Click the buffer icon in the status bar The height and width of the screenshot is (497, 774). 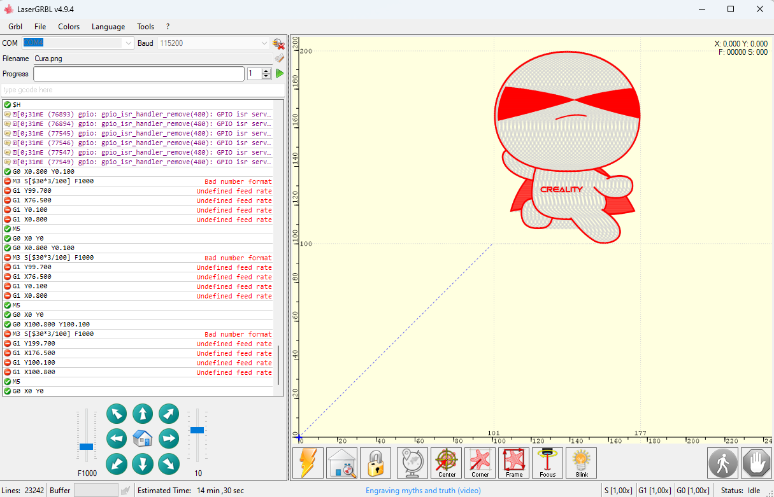[125, 491]
